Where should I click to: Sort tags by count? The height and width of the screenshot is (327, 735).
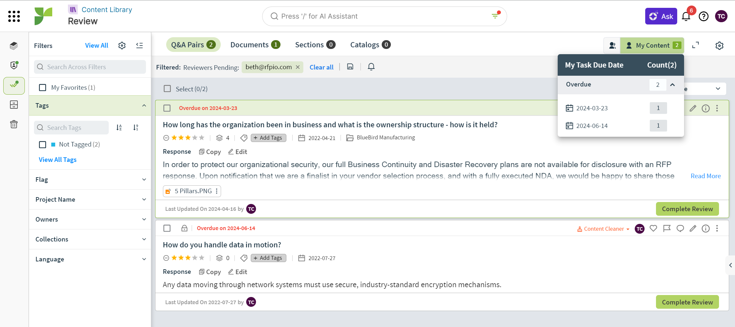(136, 128)
